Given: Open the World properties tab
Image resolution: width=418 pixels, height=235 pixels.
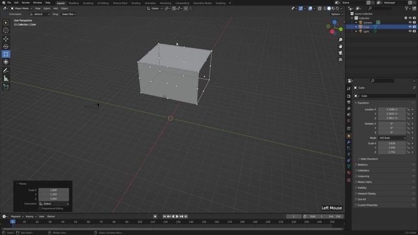Looking at the screenshot, I should coord(349,121).
